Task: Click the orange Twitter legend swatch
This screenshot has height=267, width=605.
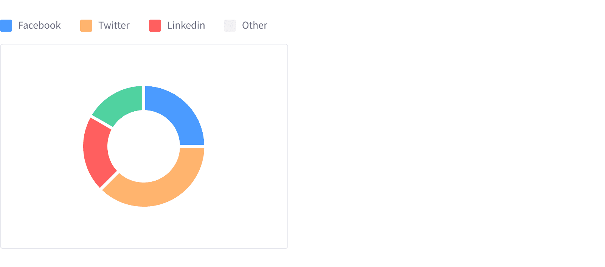Action: (x=86, y=26)
